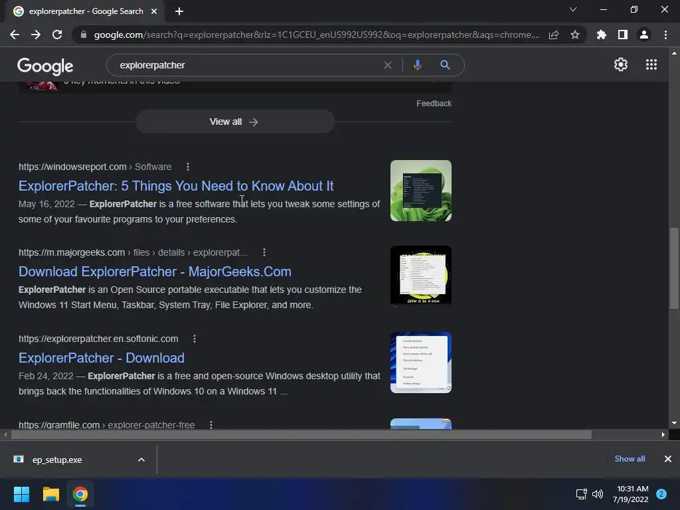Viewport: 680px width, 510px height.
Task: Click the https://windowsreport.com breadcrumb text
Action: coord(72,167)
